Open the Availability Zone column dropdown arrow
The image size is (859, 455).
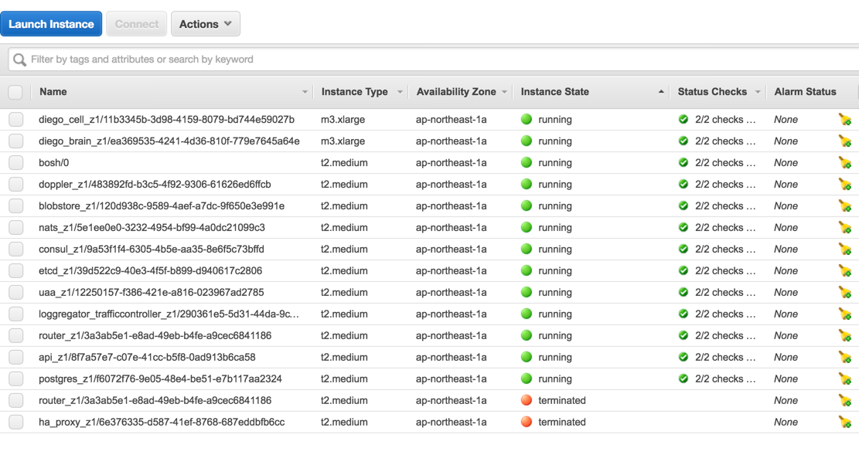[505, 92]
